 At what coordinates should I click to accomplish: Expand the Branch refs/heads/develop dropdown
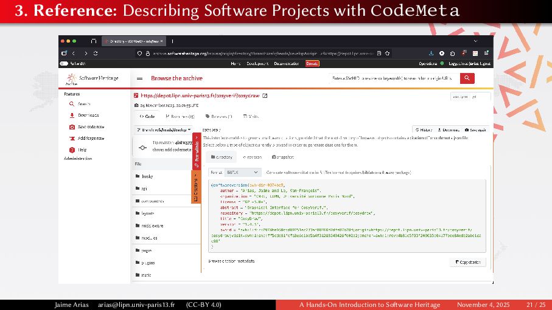pos(163,129)
